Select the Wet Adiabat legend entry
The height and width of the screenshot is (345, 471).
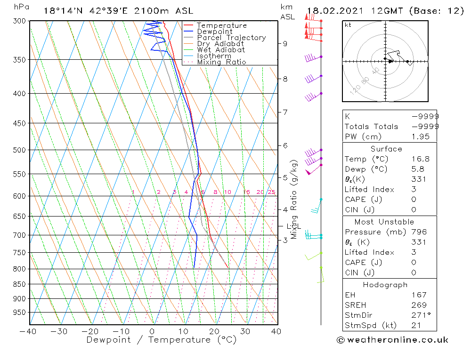(221, 50)
